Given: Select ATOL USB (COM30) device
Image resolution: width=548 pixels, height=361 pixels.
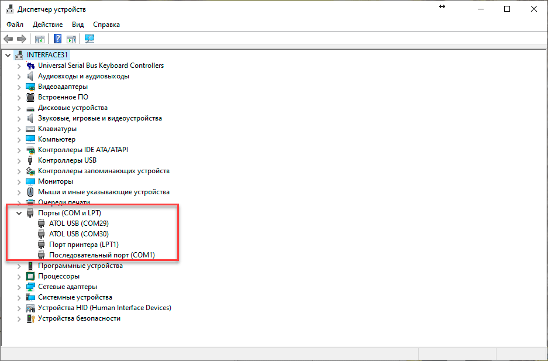Looking at the screenshot, I should coord(79,234).
